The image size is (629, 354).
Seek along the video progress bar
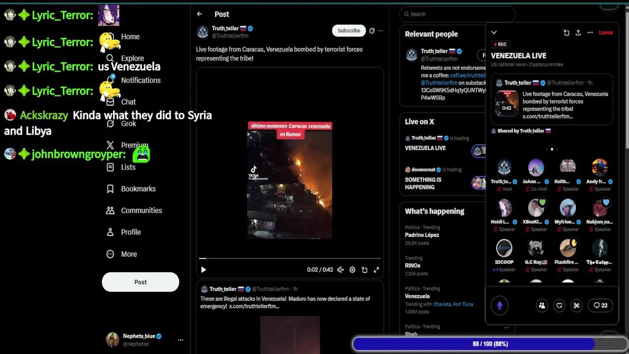(x=289, y=258)
